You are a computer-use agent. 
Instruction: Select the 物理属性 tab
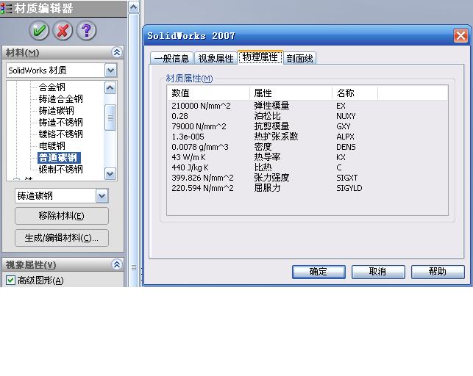point(260,57)
